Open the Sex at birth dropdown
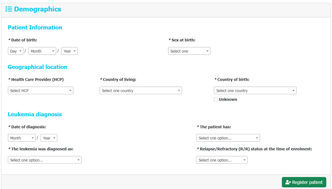Viewport: 332px width, 189px height. tap(189, 51)
